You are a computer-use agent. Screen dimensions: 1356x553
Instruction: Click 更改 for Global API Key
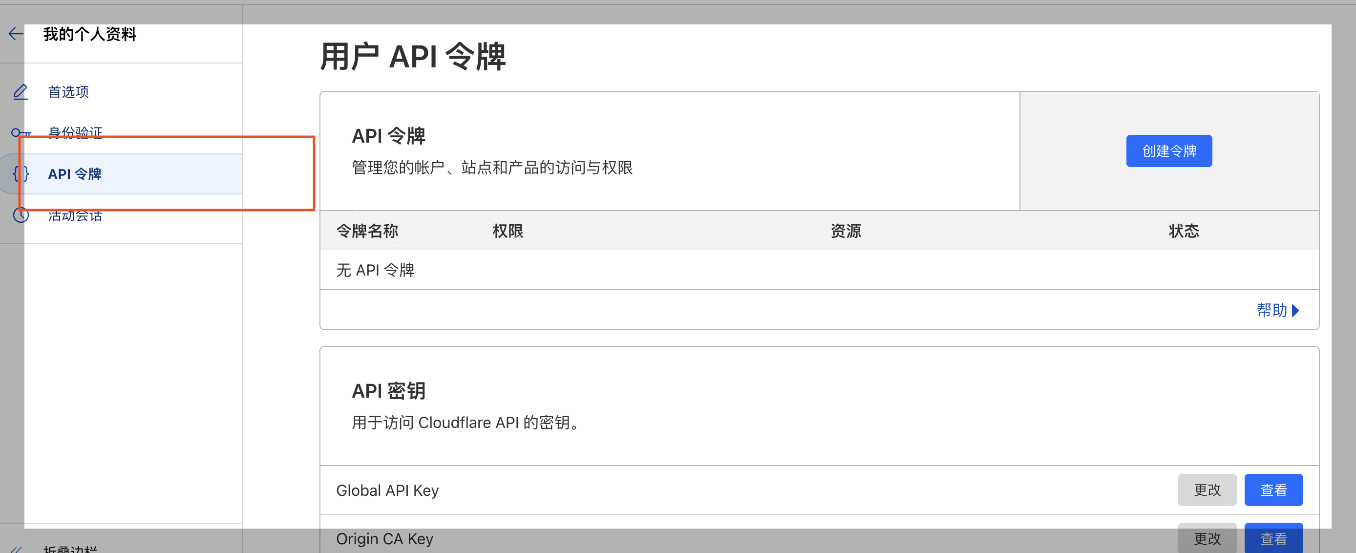point(1207,490)
